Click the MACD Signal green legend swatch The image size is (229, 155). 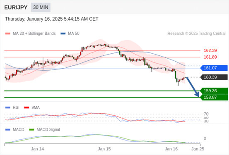point(32,129)
